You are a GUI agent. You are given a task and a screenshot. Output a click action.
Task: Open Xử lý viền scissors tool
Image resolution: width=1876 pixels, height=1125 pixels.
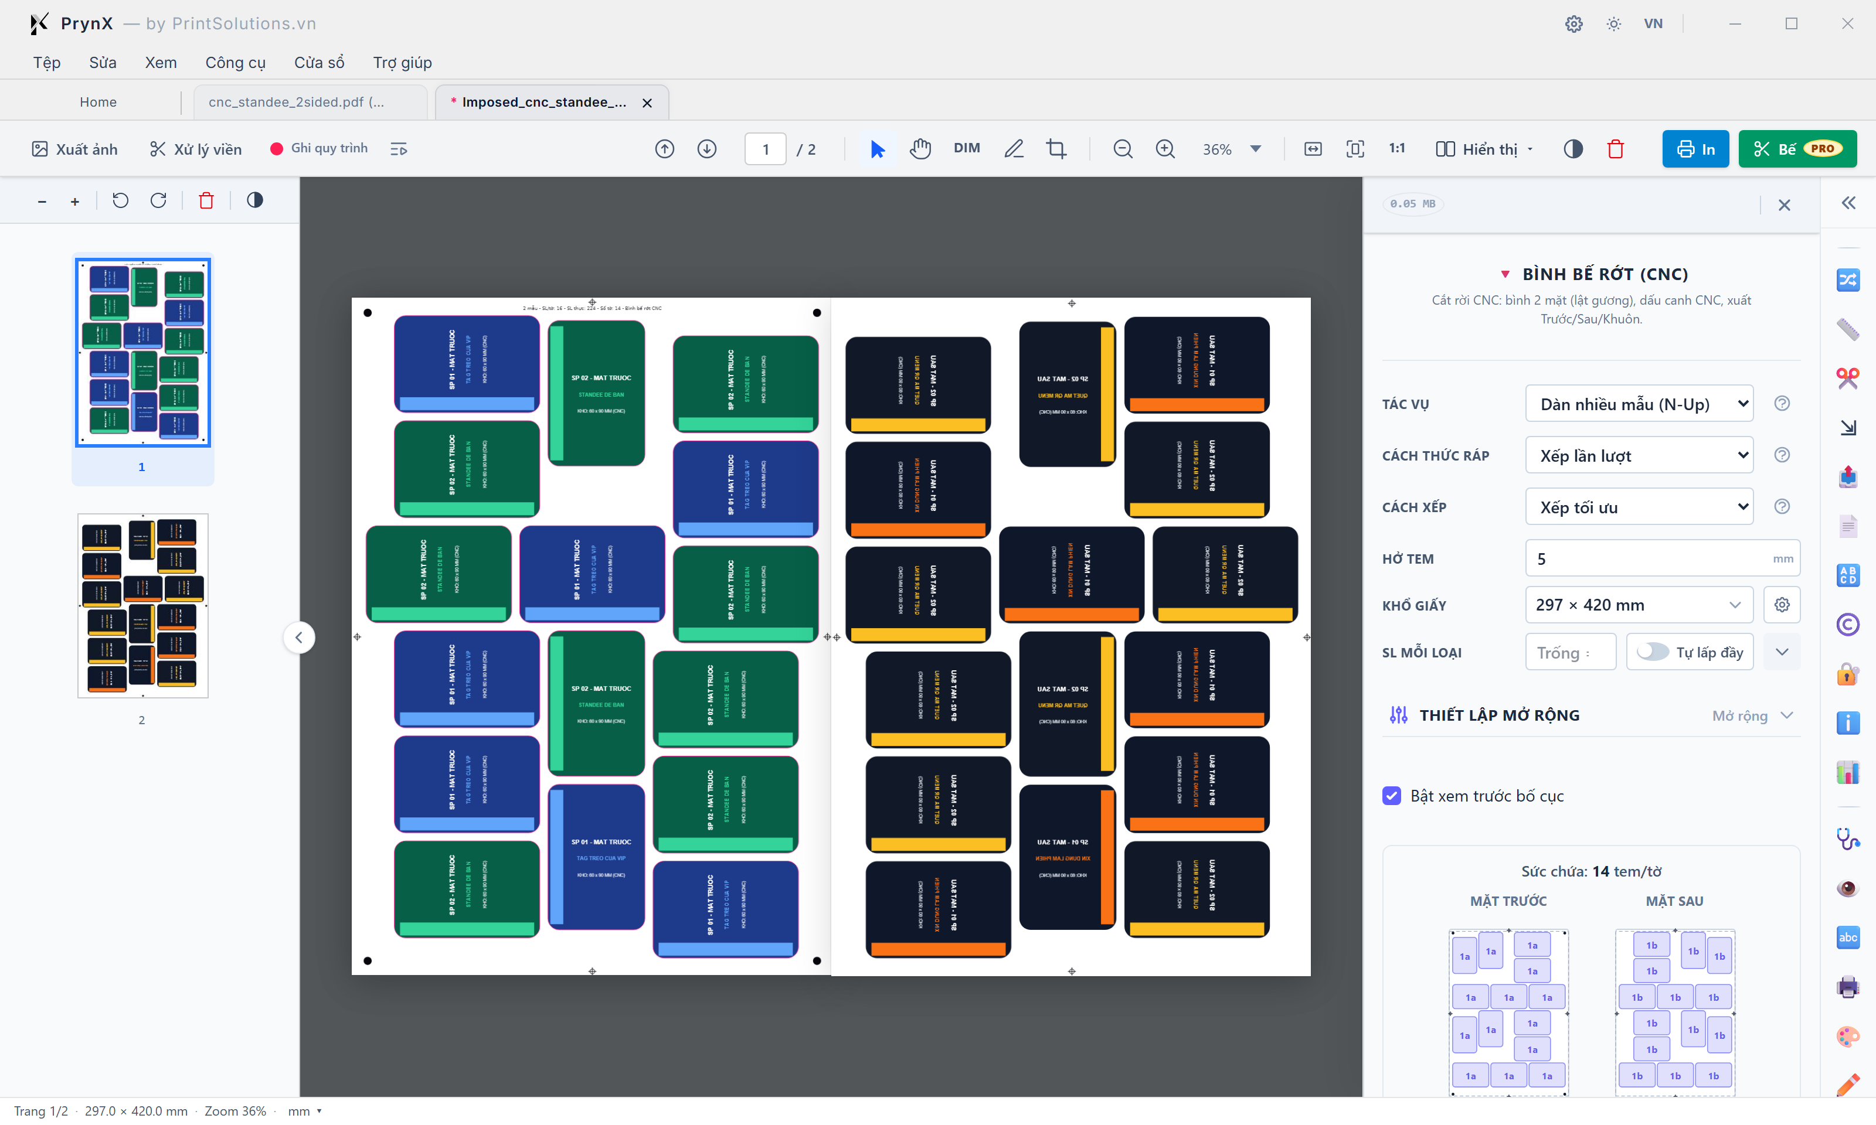tap(196, 149)
